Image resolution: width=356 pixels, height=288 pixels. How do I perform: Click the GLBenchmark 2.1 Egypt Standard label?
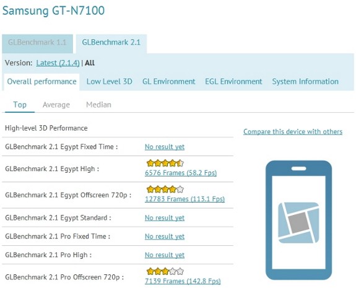click(58, 218)
